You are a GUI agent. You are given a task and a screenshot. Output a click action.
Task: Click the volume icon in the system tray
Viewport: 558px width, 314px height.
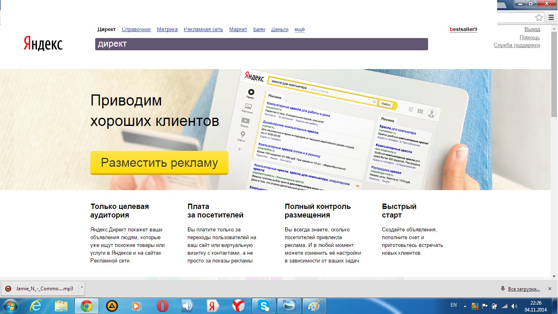(x=513, y=306)
